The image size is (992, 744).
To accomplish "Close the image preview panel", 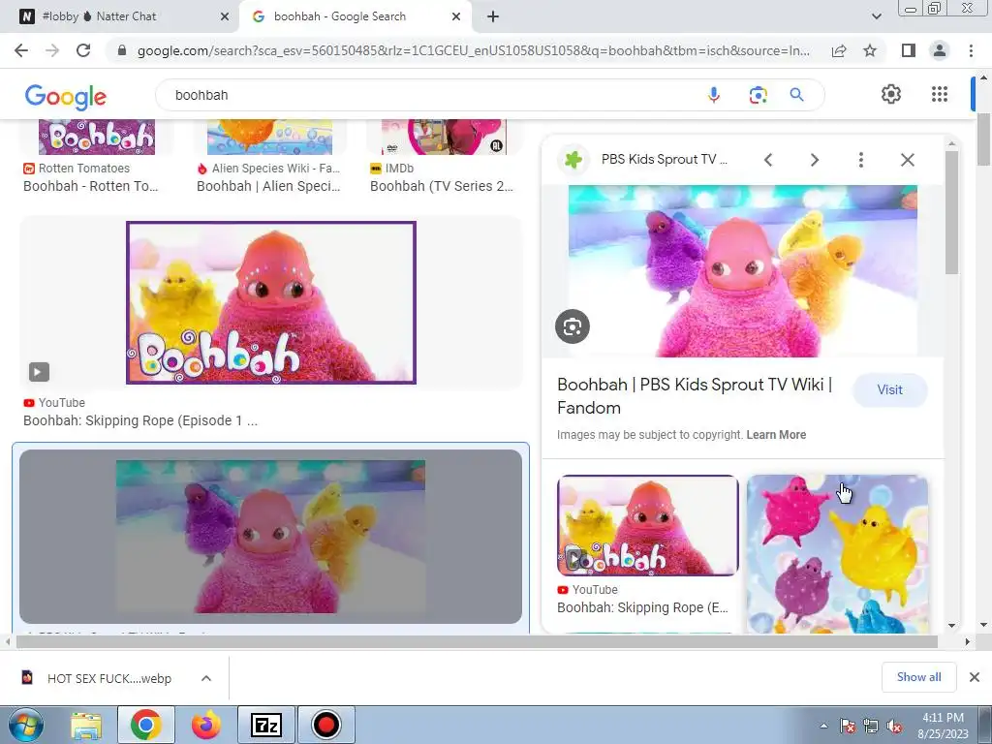I will [x=907, y=160].
